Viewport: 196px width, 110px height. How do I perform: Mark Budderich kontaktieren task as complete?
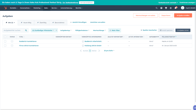click(12, 41)
